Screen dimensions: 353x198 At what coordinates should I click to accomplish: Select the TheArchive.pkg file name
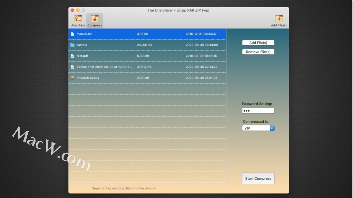(88, 78)
